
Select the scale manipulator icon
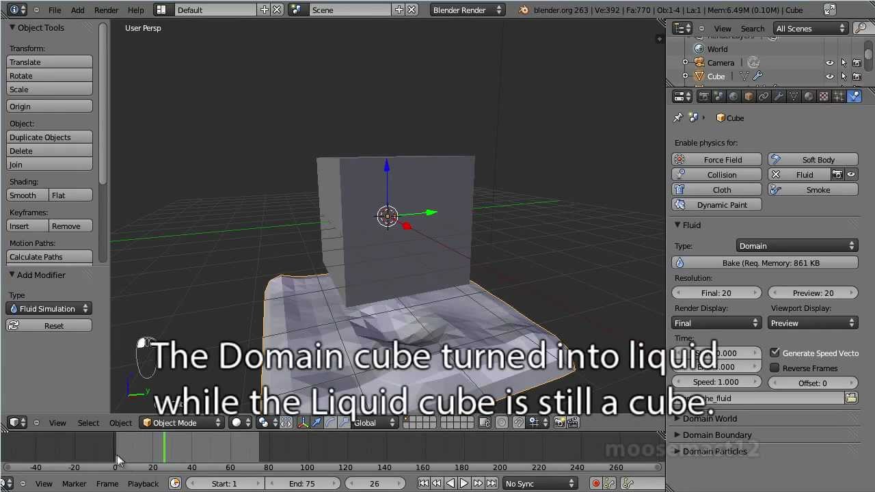pos(345,422)
